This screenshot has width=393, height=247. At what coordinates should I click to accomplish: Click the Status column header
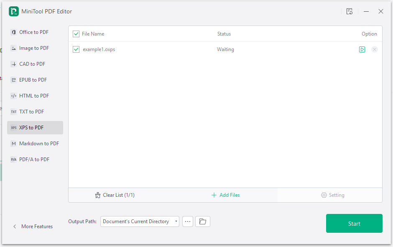pyautogui.click(x=224, y=34)
